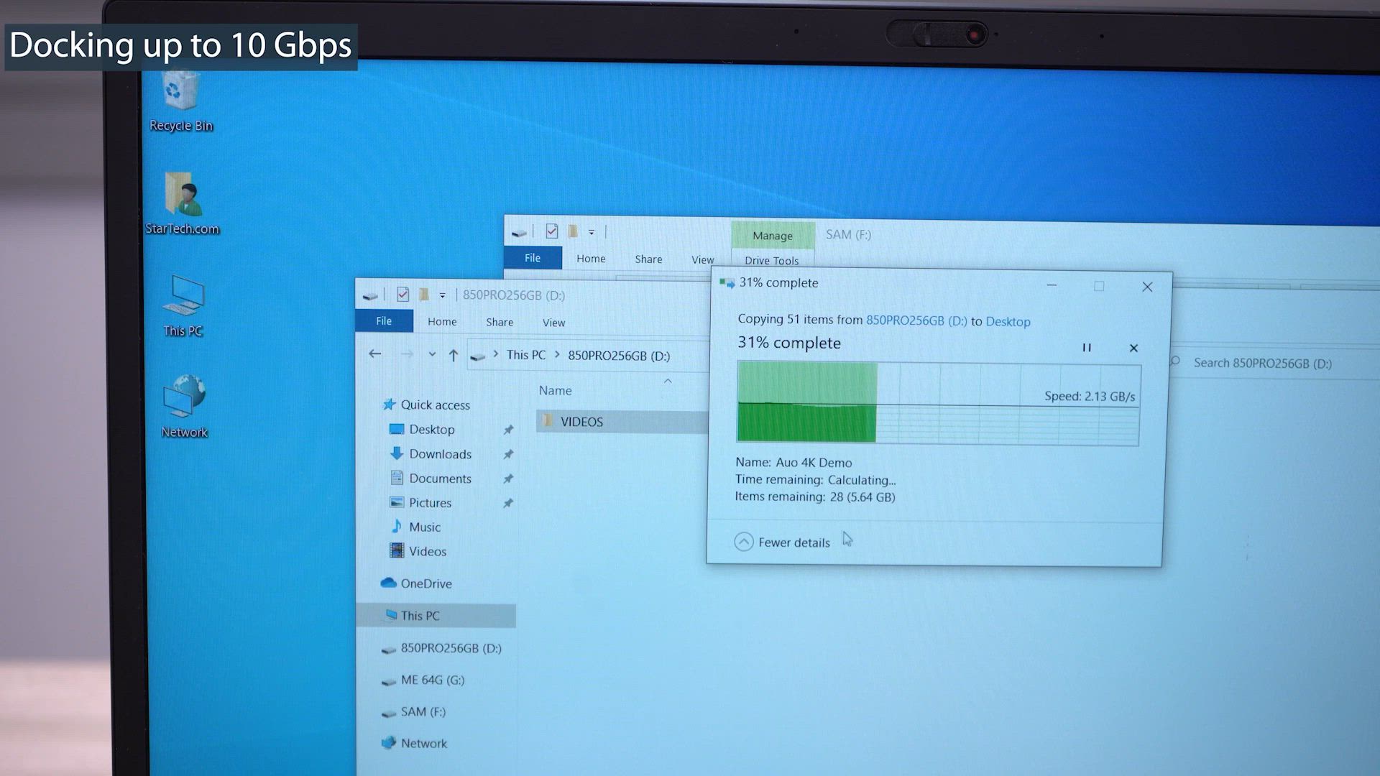Go back using the back arrow
This screenshot has height=776, width=1380.
374,353
